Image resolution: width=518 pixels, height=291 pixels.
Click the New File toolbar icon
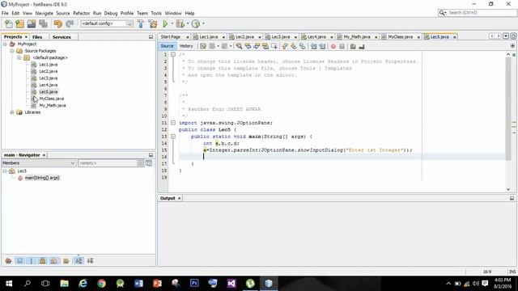[x=9, y=23]
